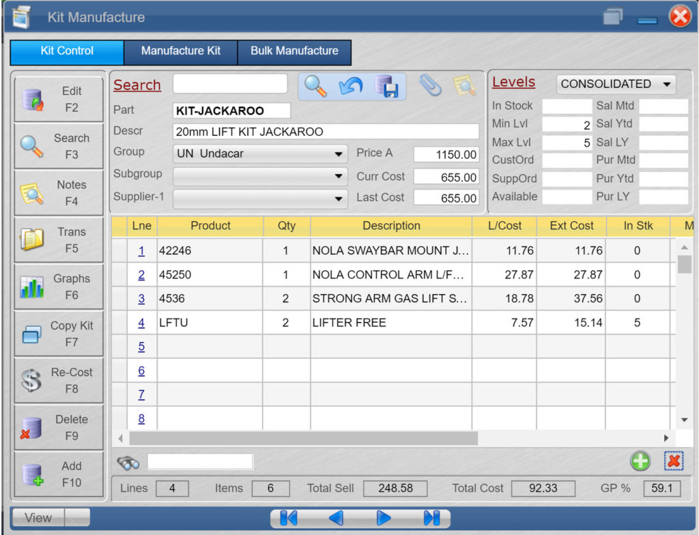The height and width of the screenshot is (535, 699).
Task: Click the magnifying glass search icon
Action: (x=315, y=87)
